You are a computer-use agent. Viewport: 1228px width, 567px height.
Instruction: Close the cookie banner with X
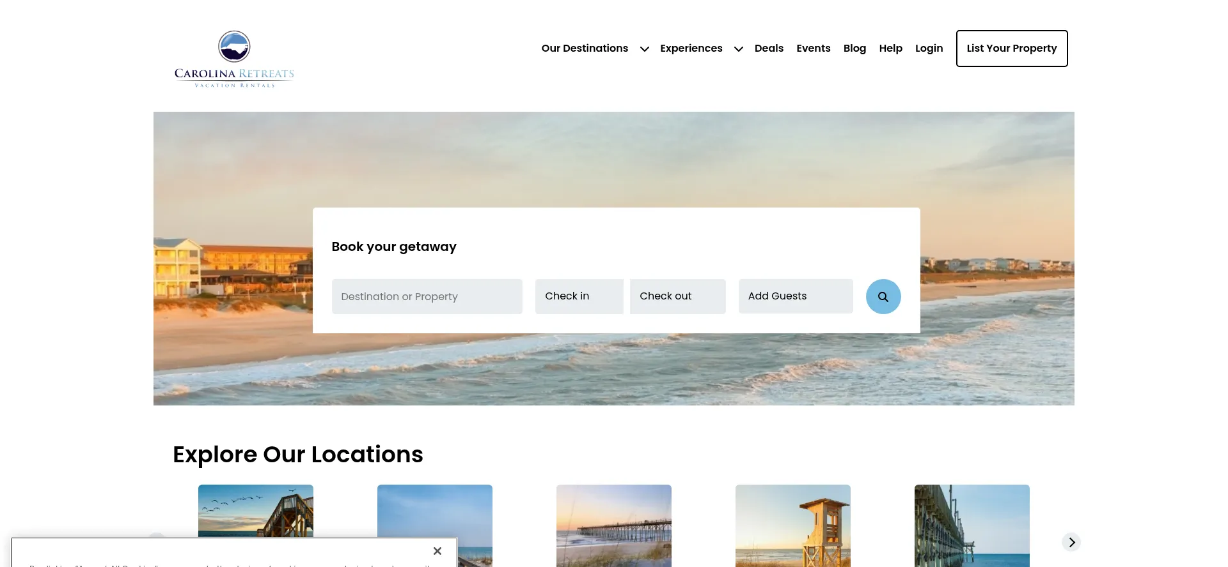pos(437,551)
